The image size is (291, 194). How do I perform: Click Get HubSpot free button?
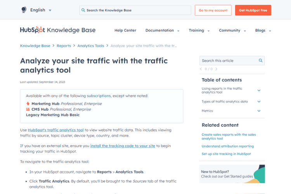[x=253, y=10]
